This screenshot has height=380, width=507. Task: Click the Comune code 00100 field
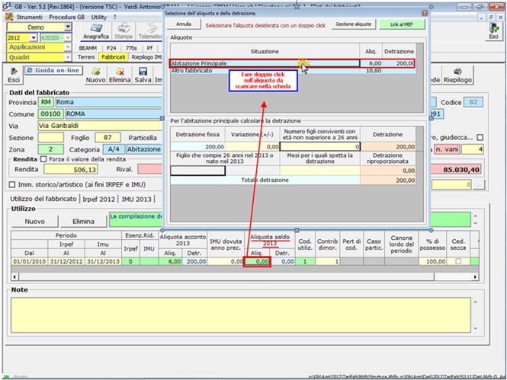51,114
